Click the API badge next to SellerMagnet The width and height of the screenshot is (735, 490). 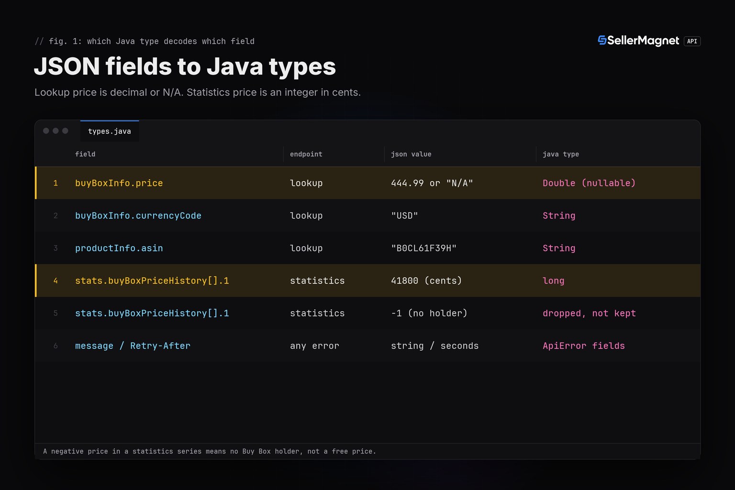coord(692,41)
